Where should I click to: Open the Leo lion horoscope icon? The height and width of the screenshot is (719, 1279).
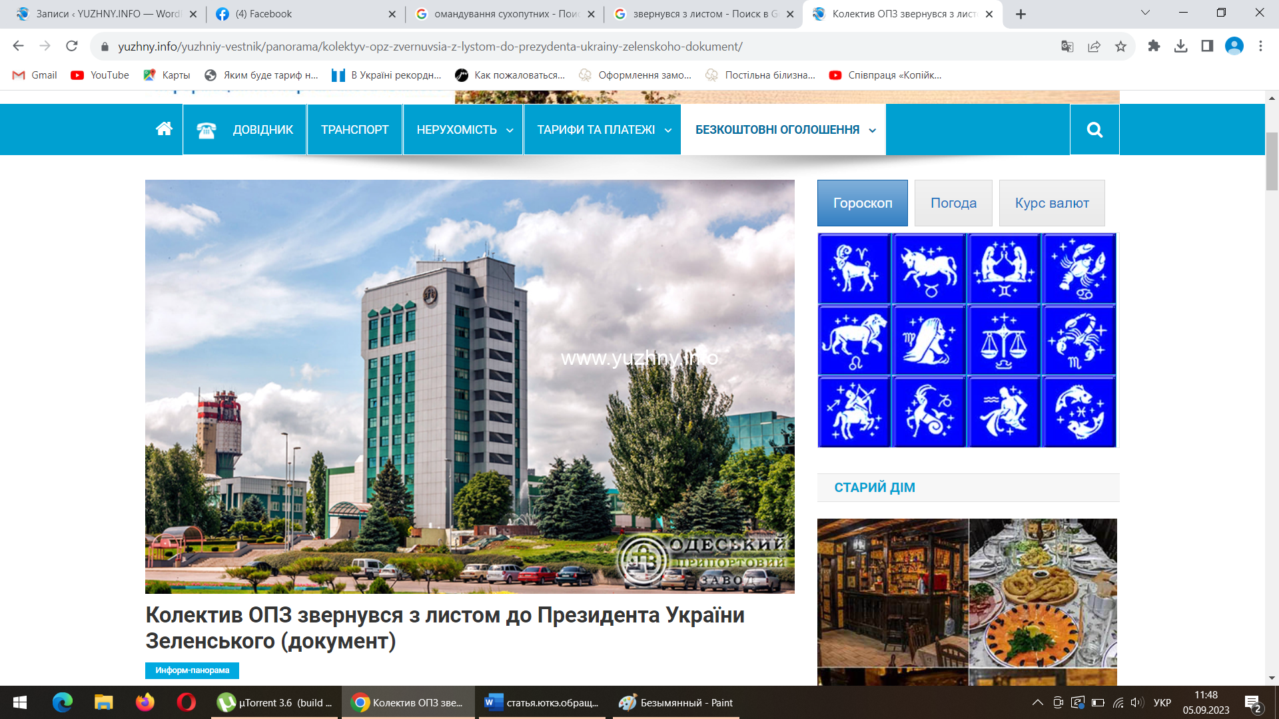click(854, 340)
